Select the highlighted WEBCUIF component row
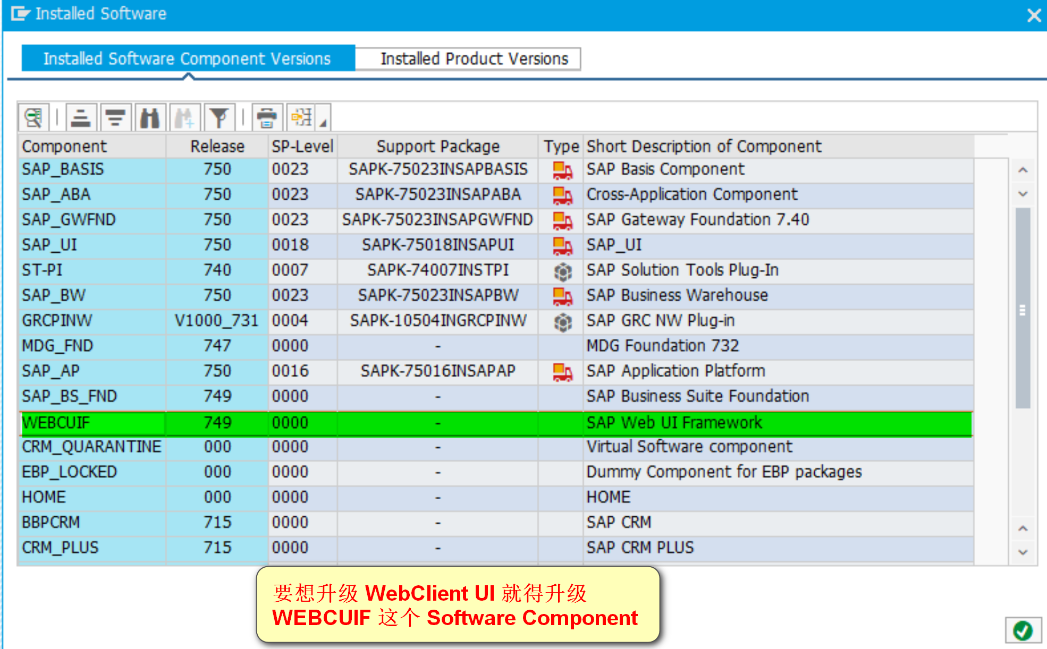 (56, 423)
